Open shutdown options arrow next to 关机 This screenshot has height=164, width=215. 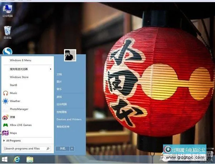72,148
